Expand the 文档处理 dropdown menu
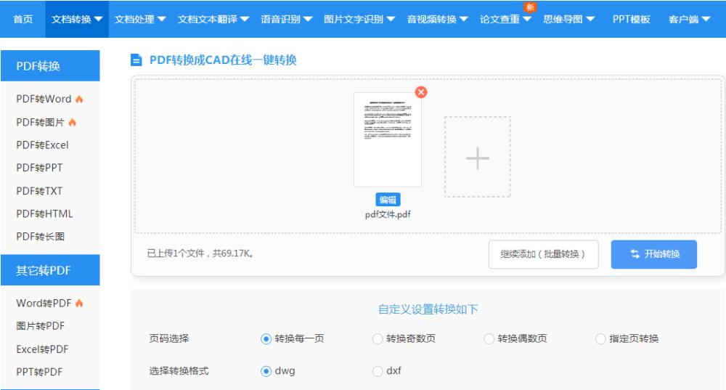 pos(140,20)
